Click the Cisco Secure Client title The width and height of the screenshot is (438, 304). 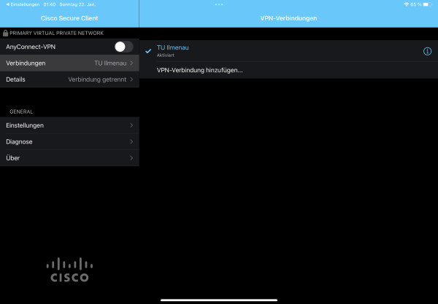click(69, 18)
